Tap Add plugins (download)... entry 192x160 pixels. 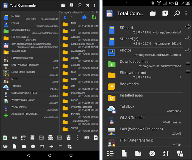click(x=30, y=115)
